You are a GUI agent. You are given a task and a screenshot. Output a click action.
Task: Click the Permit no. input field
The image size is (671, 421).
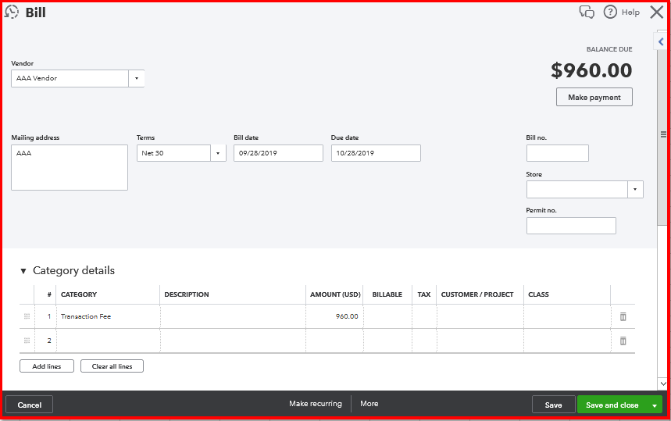571,226
